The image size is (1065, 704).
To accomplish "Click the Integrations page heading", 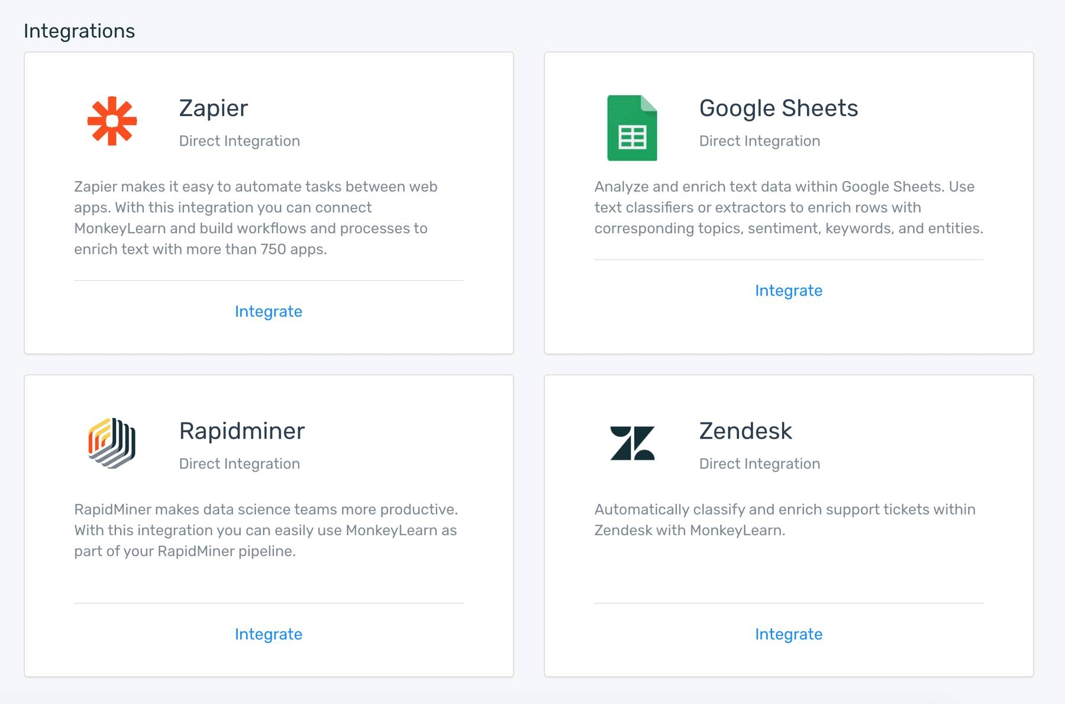I will coord(79,31).
